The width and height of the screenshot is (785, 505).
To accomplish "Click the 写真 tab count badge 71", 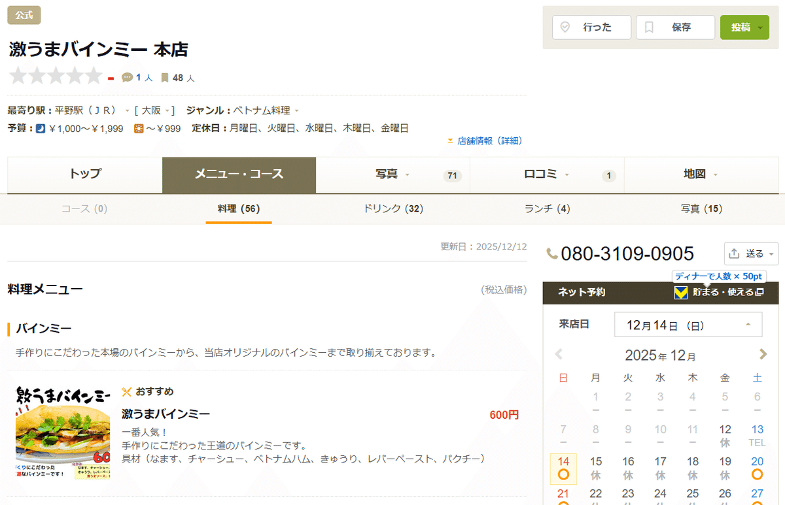I will (451, 176).
